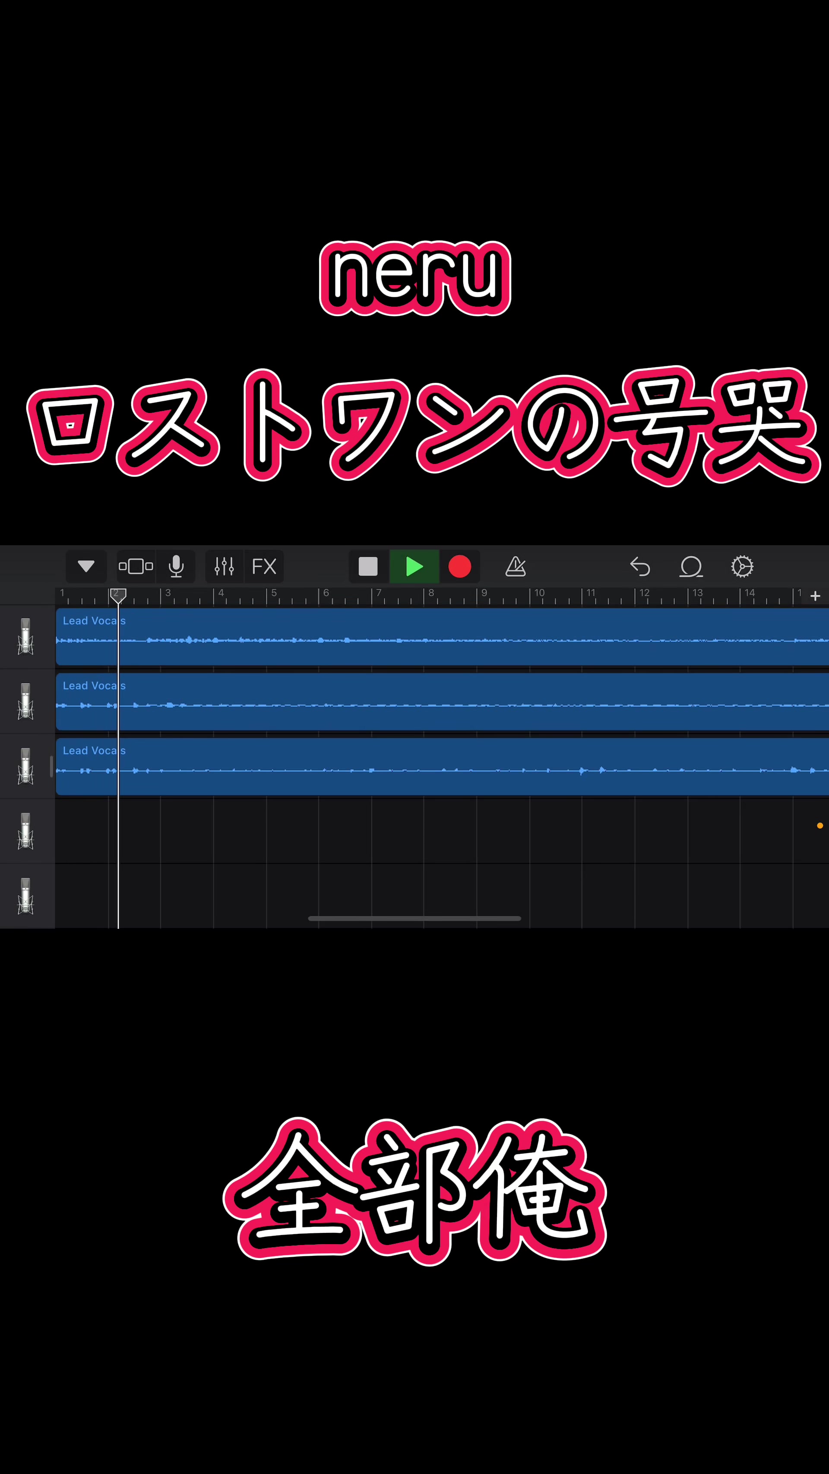Jump to bar 11 on the ruler
829x1474 pixels.
tap(591, 593)
